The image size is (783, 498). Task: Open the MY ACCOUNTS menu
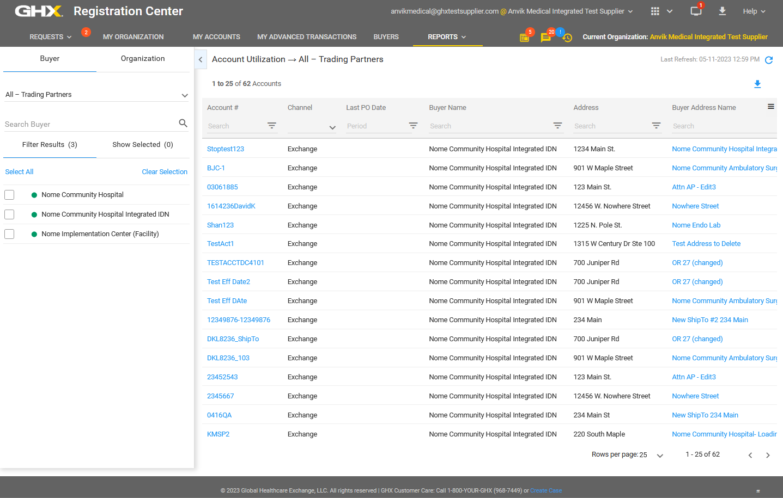coord(216,37)
